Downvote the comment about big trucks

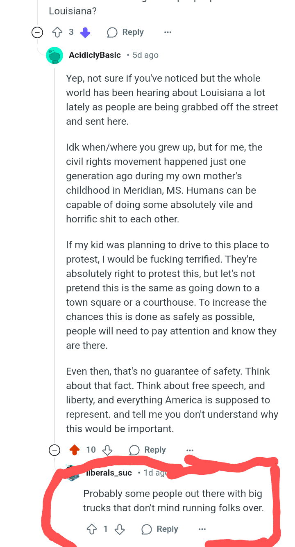click(x=120, y=529)
